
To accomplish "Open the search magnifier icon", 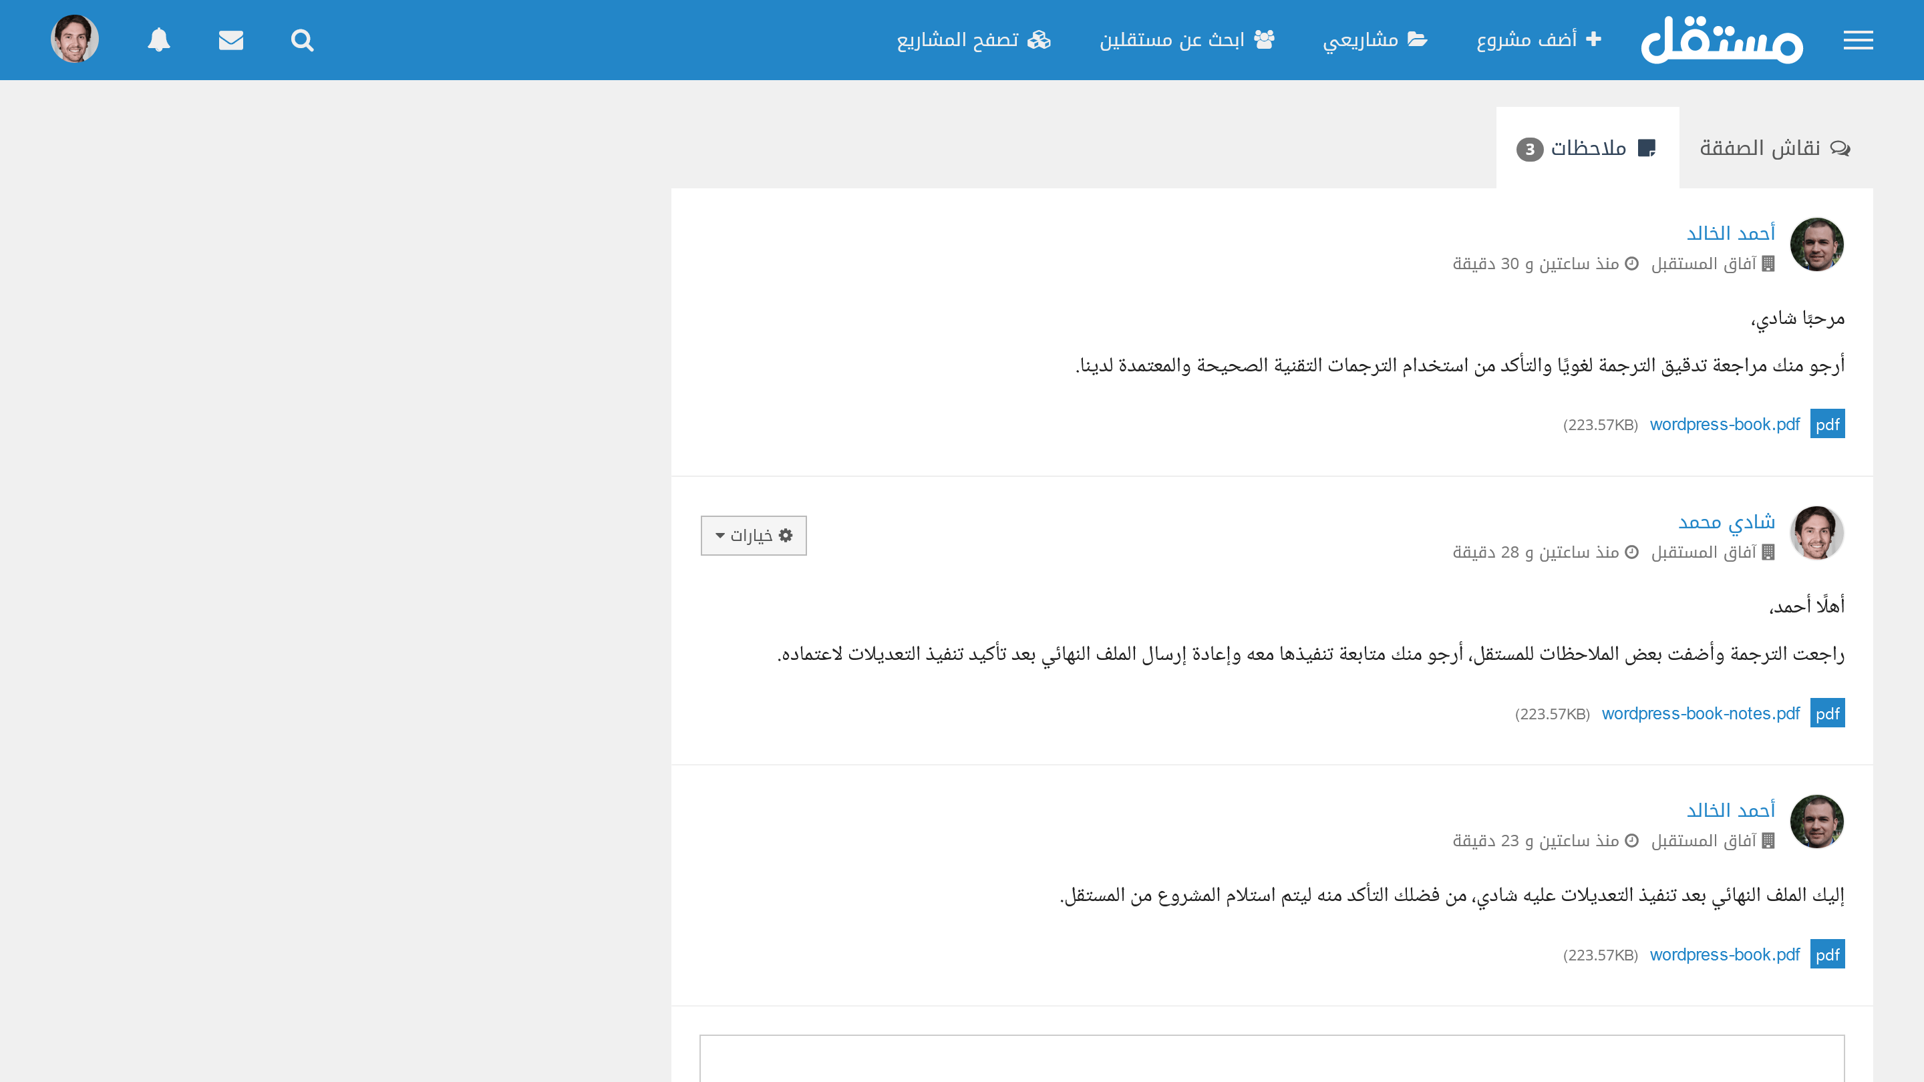I will (302, 40).
